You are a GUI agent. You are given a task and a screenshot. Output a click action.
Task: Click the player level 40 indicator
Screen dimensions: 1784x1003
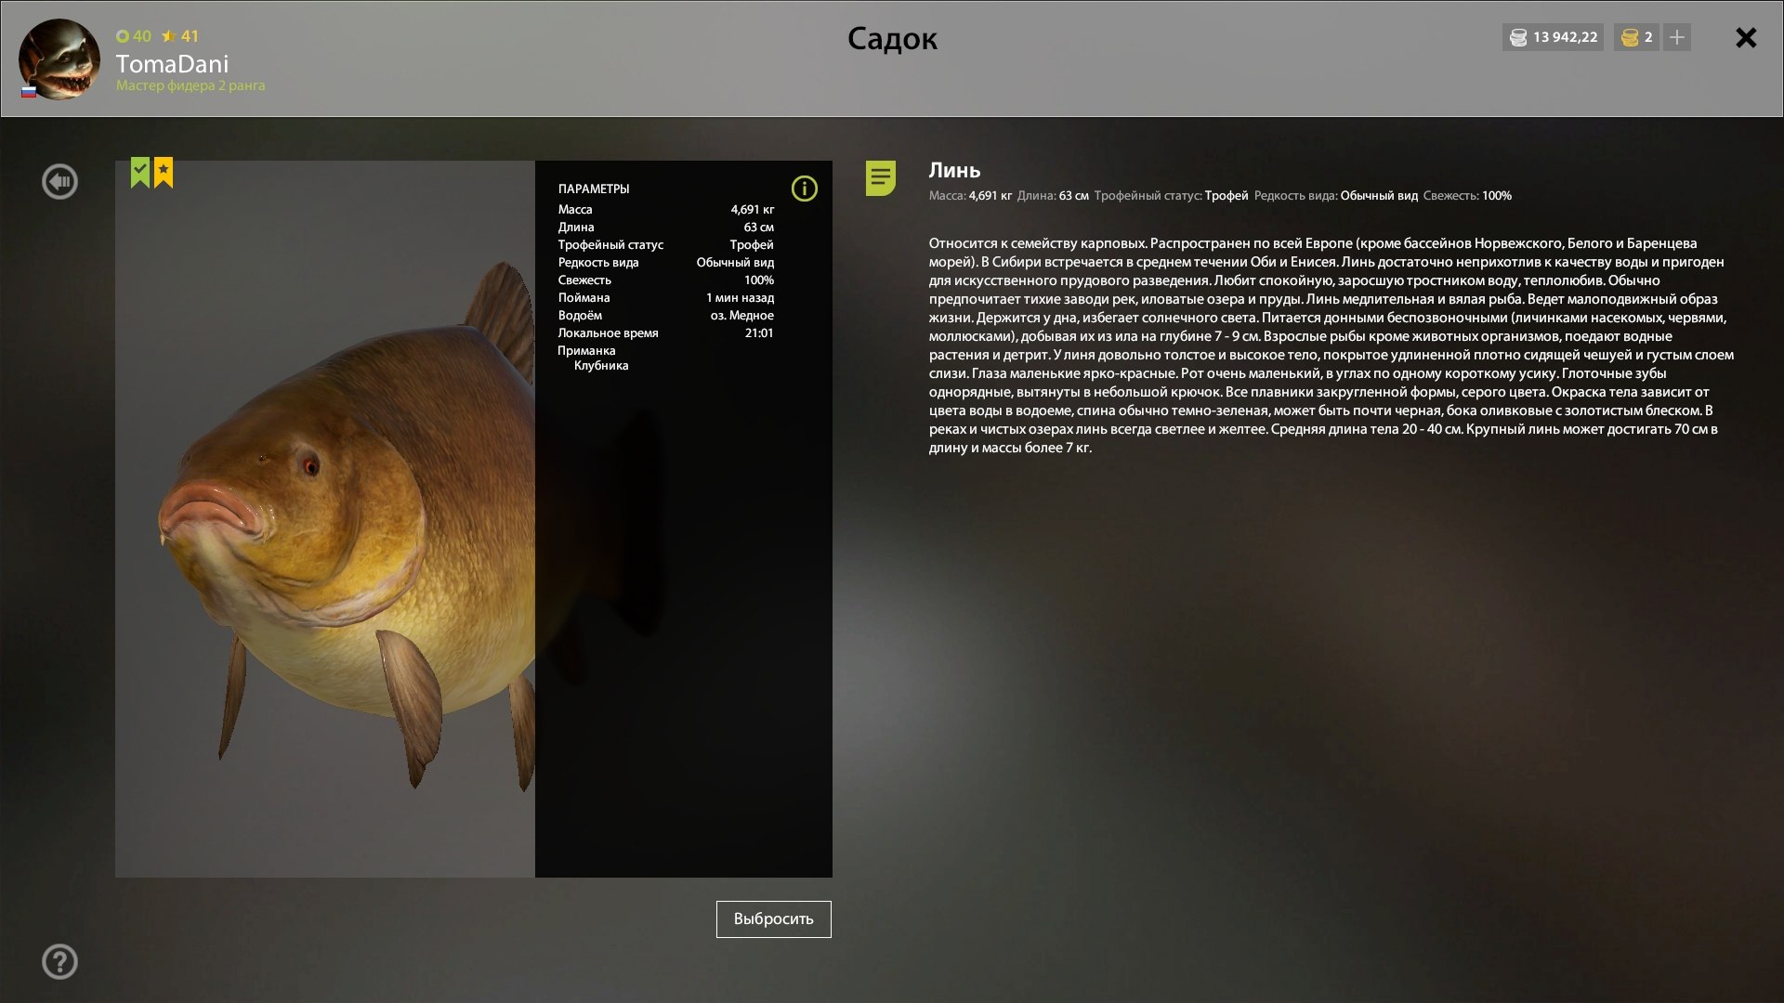[x=134, y=36]
